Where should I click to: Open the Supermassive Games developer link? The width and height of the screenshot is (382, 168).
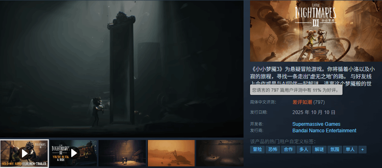click(316, 124)
